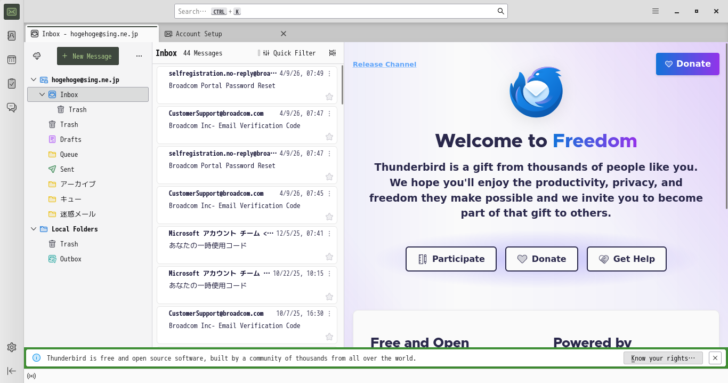Click the New Message button

pos(88,56)
